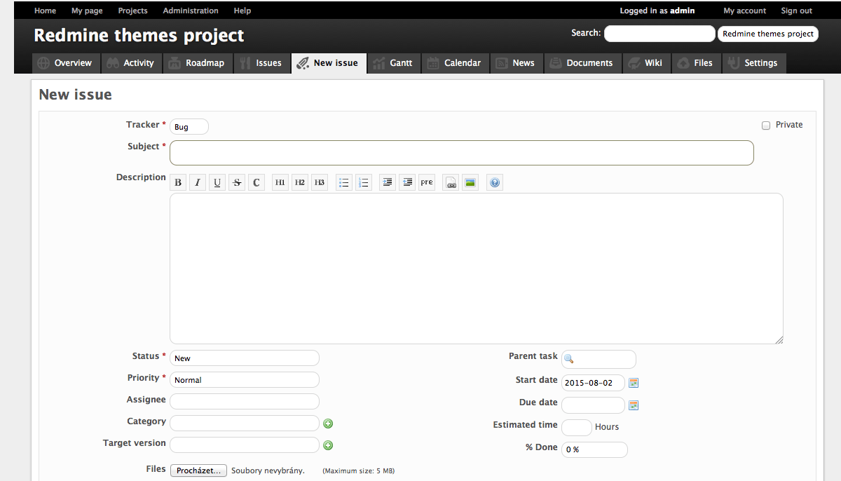Open the Start date calendar picker
The width and height of the screenshot is (841, 481).
click(634, 383)
